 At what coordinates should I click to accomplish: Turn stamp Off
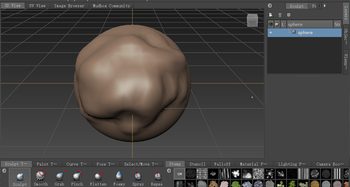[x=179, y=174]
